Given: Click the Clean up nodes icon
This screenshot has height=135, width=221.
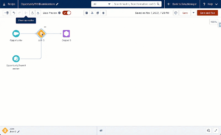Looking at the screenshot, I should [x=26, y=13].
